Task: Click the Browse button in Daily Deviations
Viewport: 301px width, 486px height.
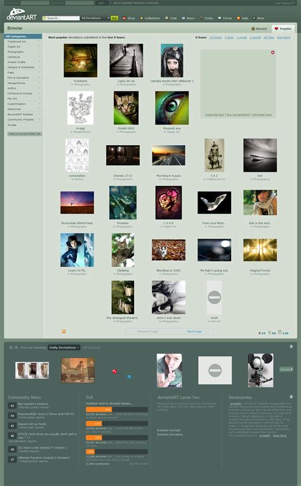Action: click(x=286, y=369)
